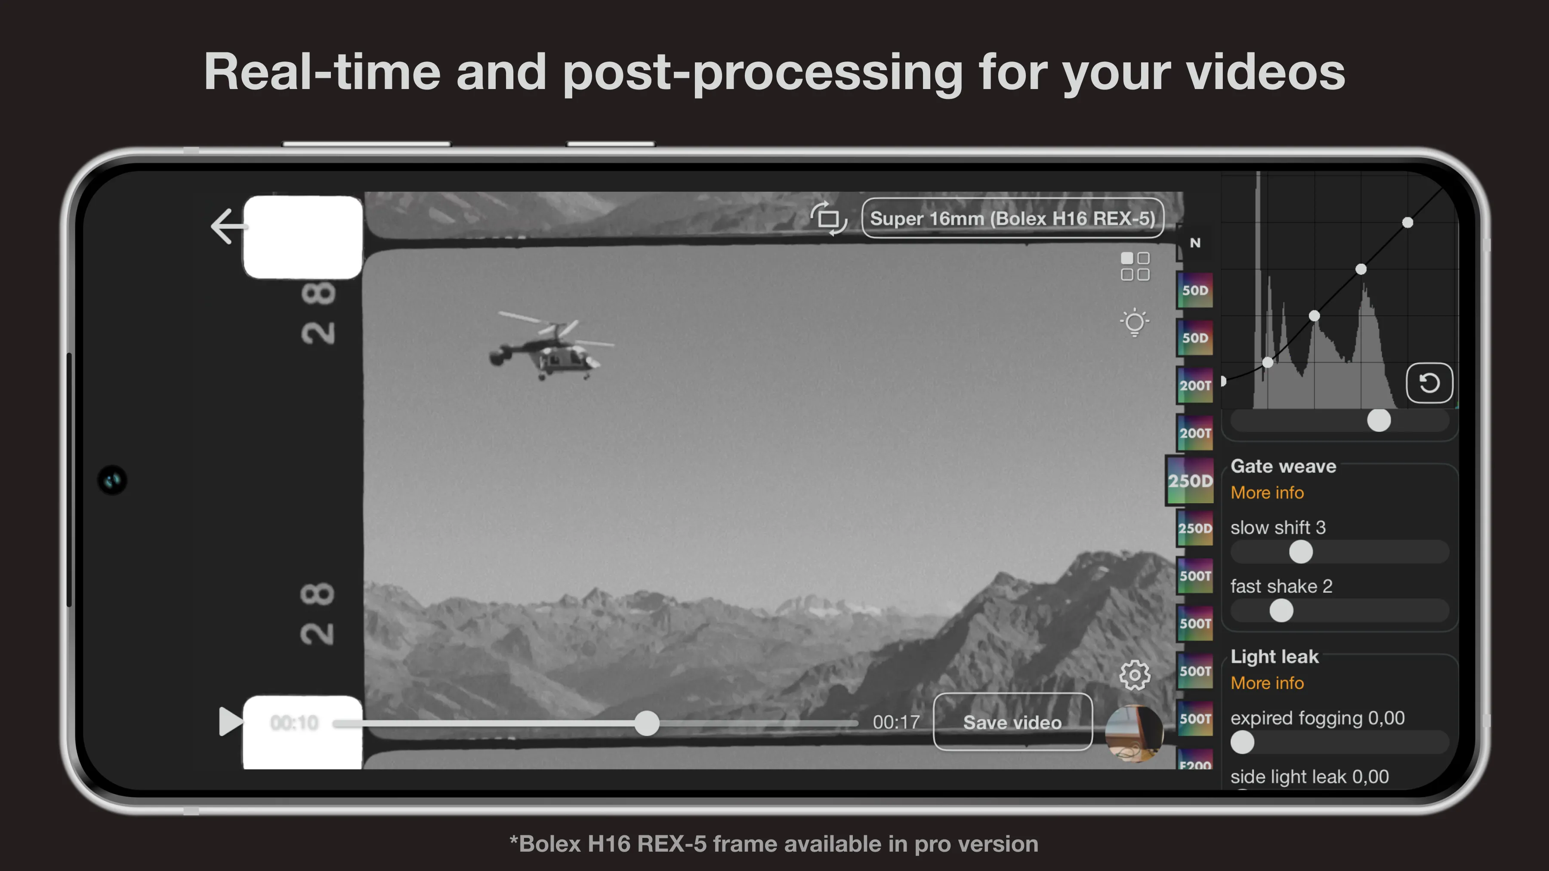Select the 250D film stock thumbnail
This screenshot has height=871, width=1549.
click(1188, 481)
